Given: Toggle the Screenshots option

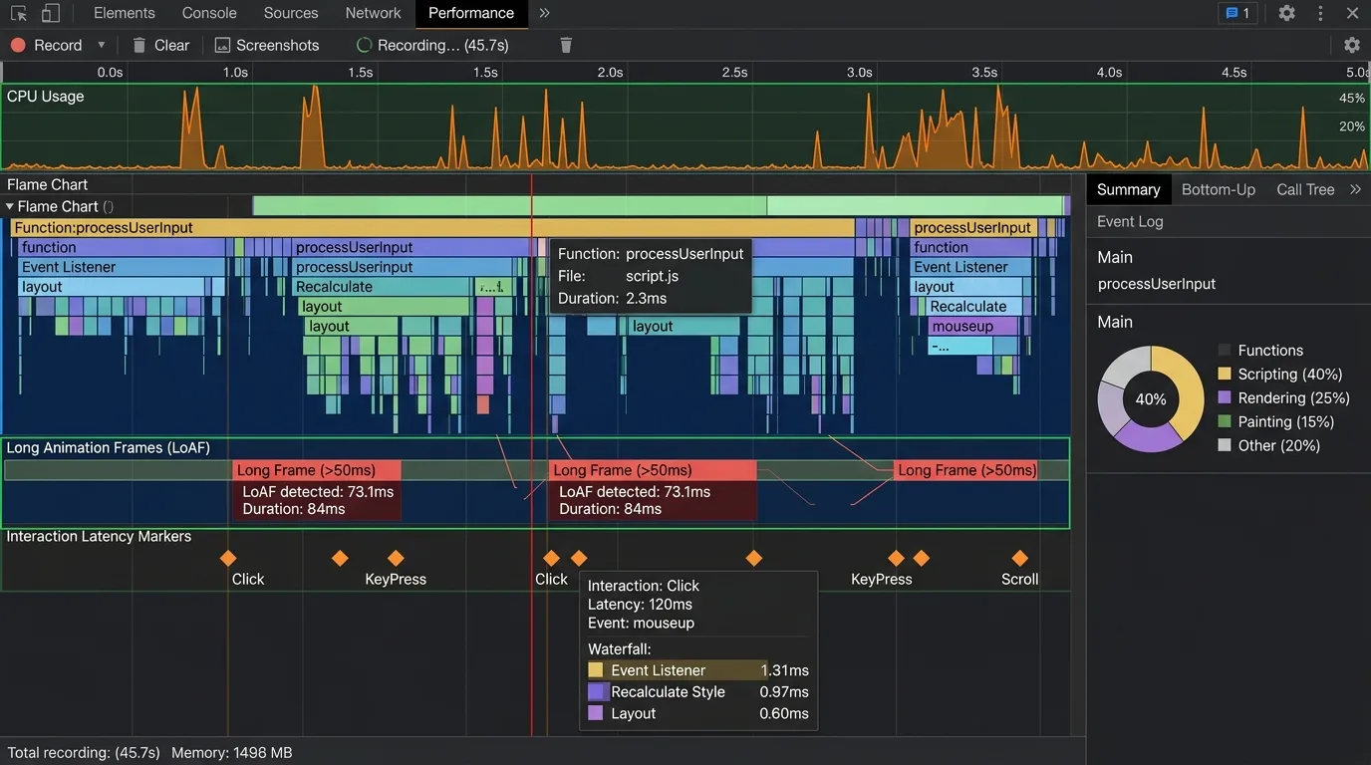Looking at the screenshot, I should pos(267,45).
